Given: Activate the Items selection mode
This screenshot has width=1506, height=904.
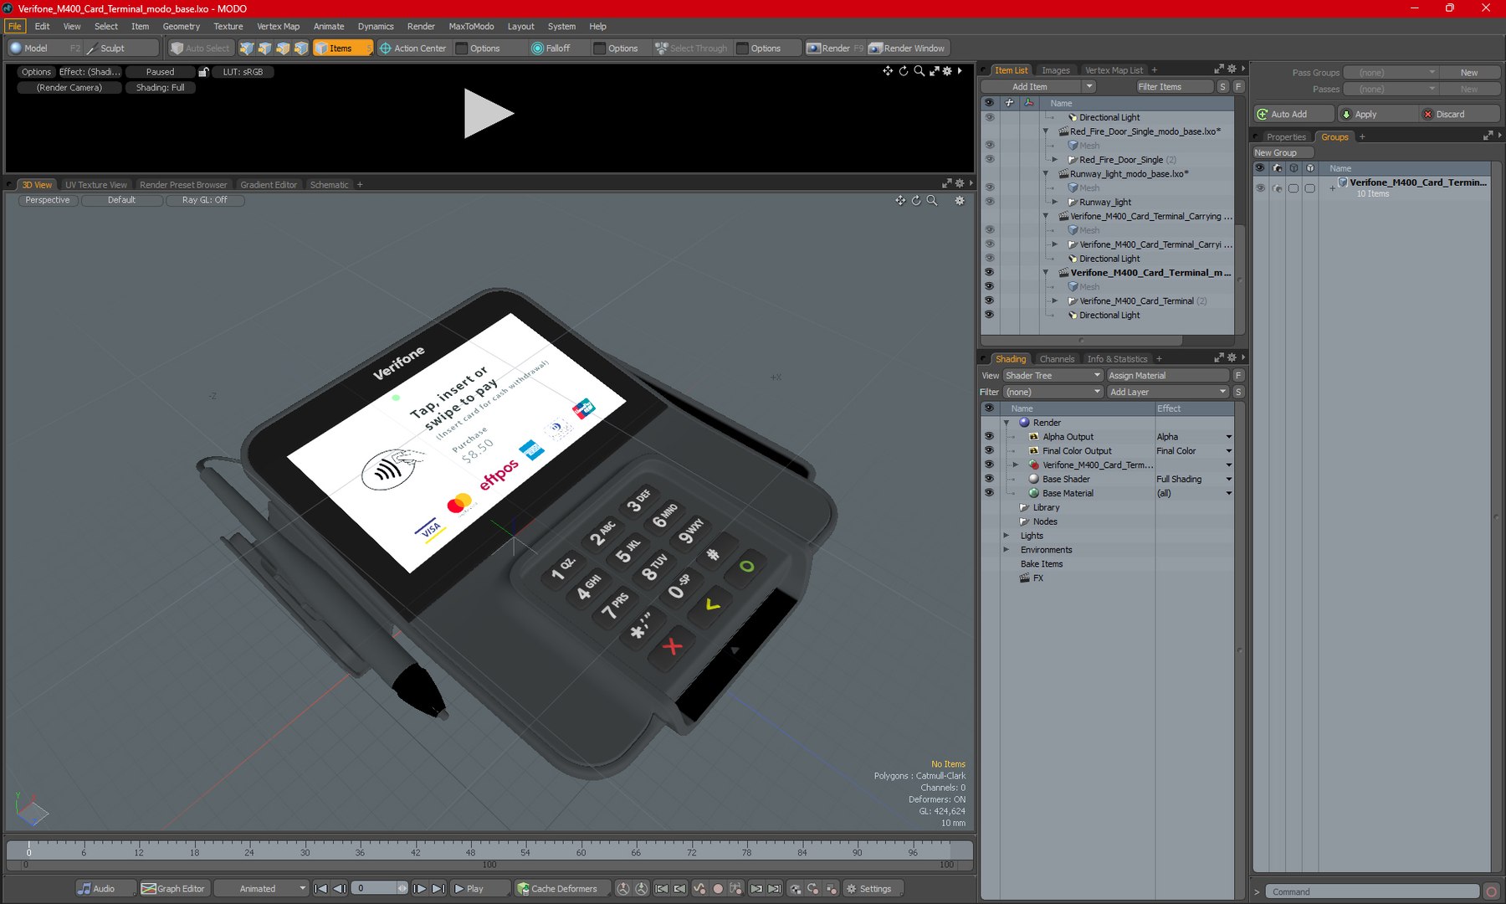Looking at the screenshot, I should point(342,48).
